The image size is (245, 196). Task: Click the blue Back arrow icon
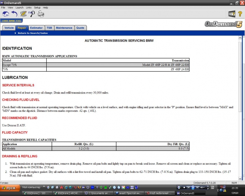tap(14, 14)
